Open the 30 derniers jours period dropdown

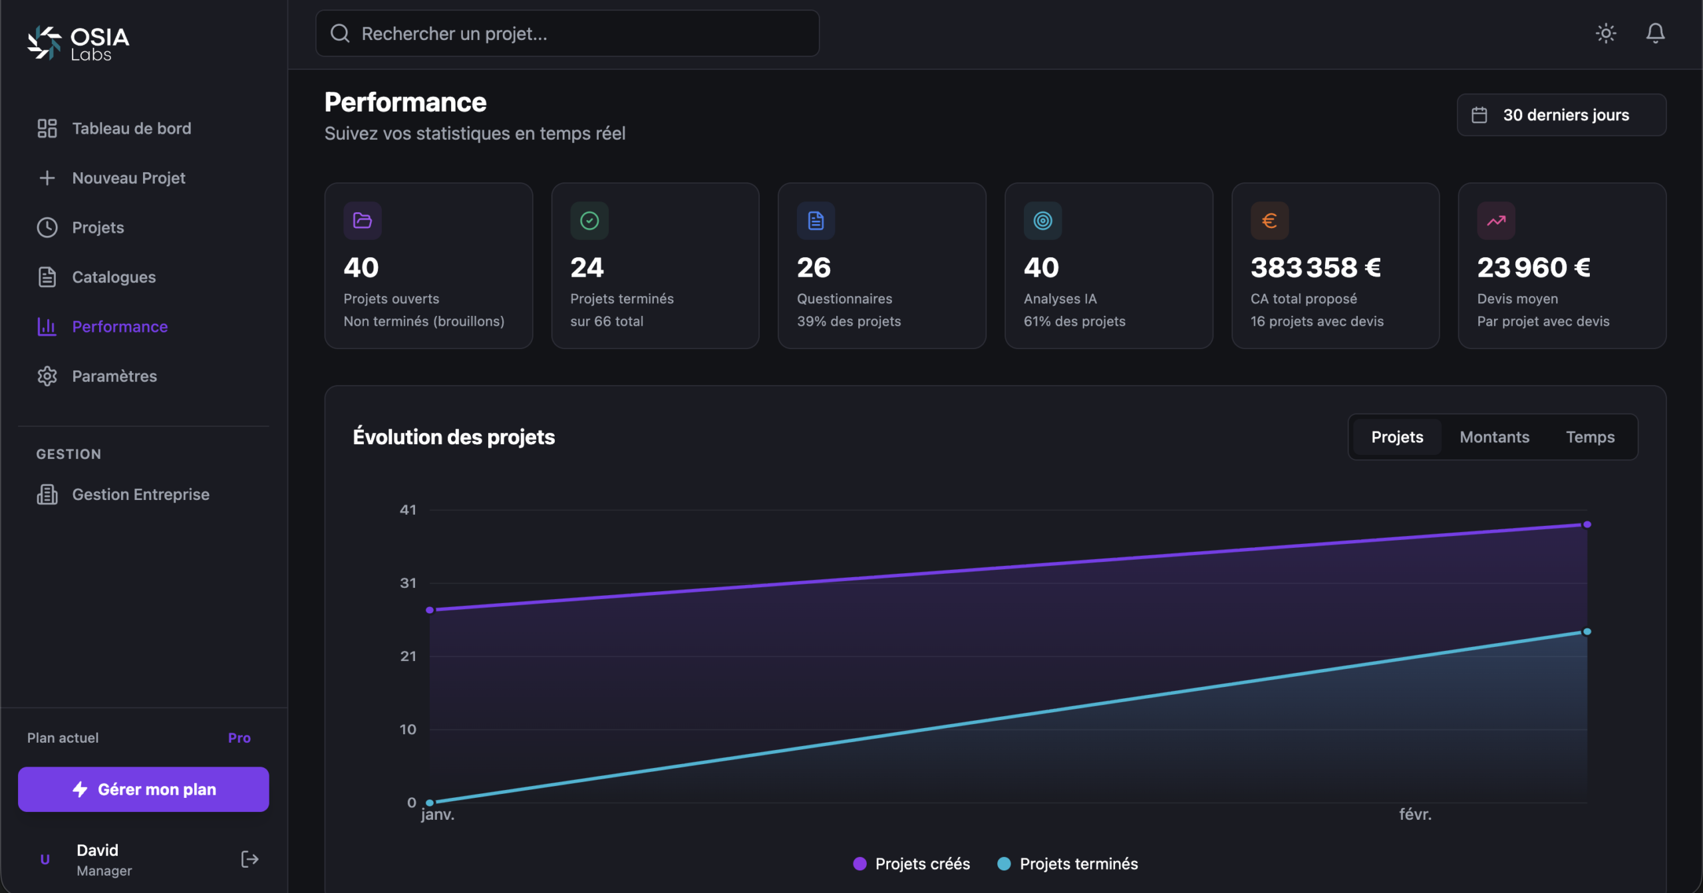pos(1561,115)
